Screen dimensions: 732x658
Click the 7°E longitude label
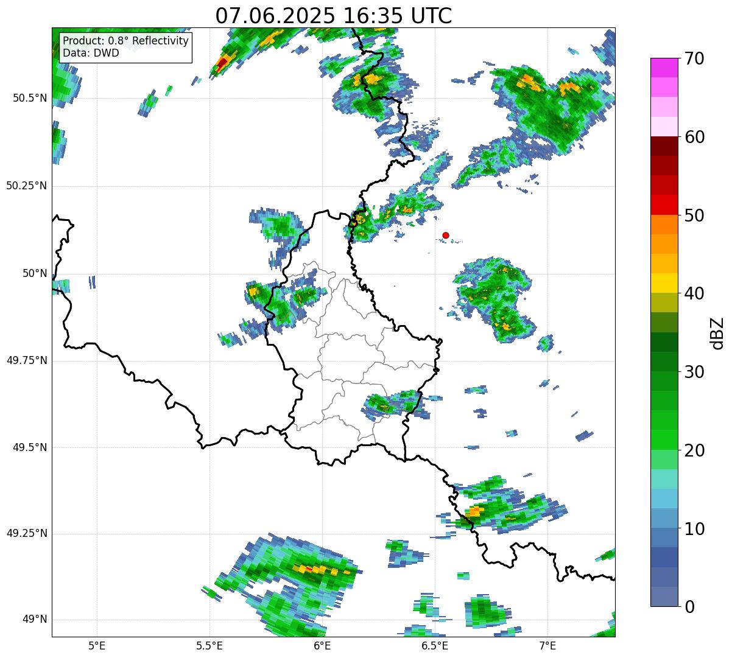[547, 645]
